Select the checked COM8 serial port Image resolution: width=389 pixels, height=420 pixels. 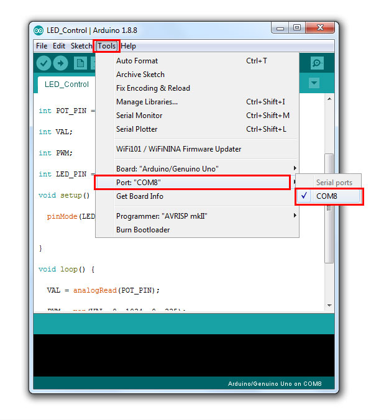pyautogui.click(x=329, y=196)
